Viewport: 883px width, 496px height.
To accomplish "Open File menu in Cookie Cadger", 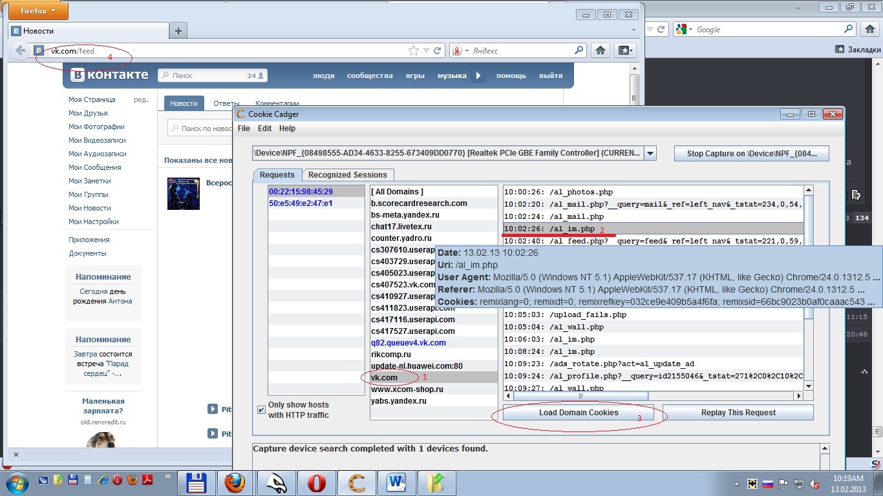I will pos(244,129).
